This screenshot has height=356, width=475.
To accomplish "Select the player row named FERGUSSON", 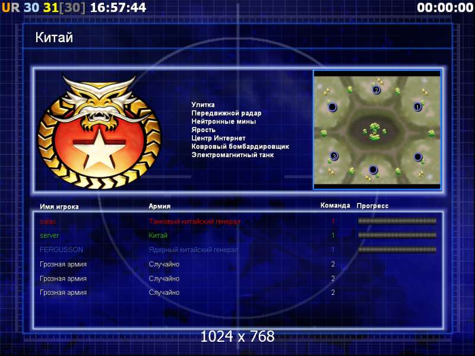I will point(238,250).
